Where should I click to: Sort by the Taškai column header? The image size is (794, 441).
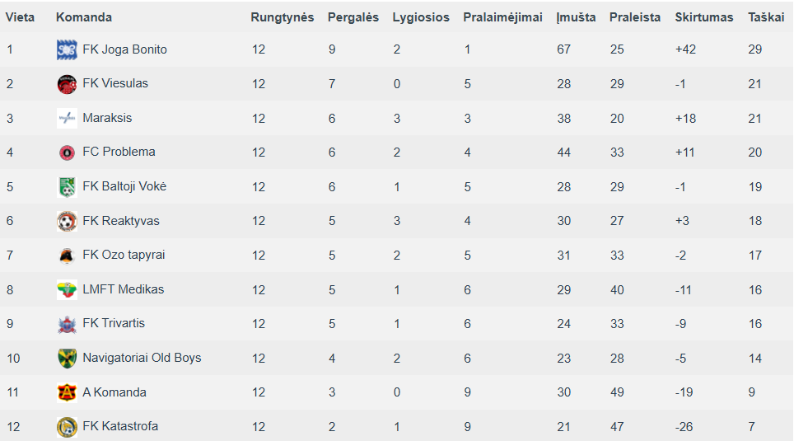766,17
